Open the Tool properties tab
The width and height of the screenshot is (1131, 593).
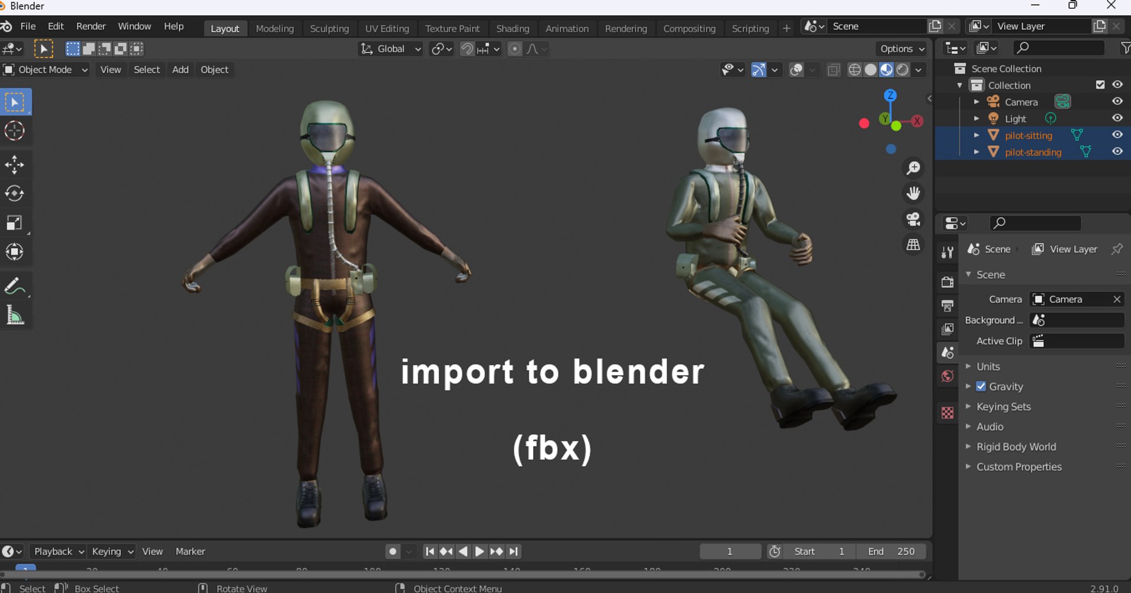[x=947, y=253]
